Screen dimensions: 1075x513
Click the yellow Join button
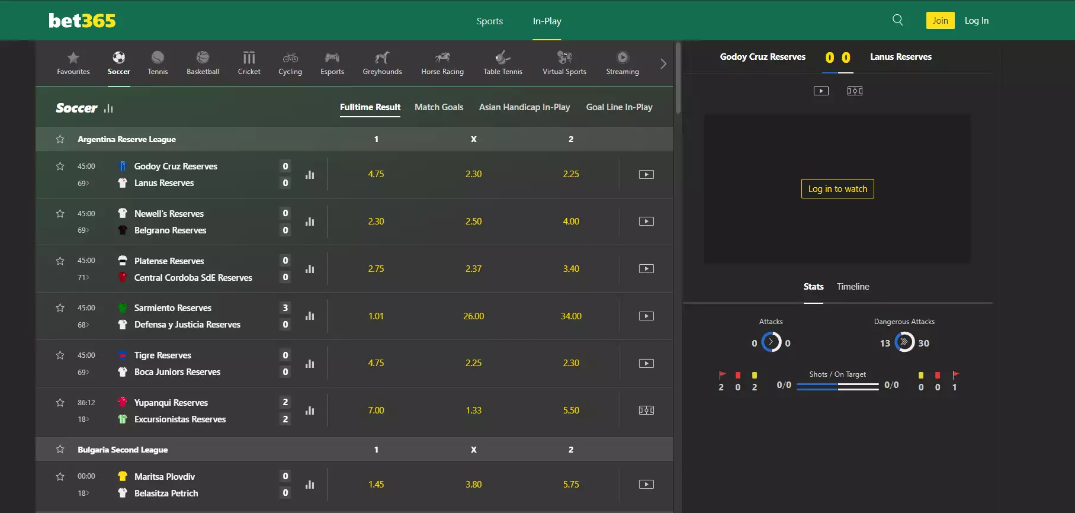(x=941, y=20)
